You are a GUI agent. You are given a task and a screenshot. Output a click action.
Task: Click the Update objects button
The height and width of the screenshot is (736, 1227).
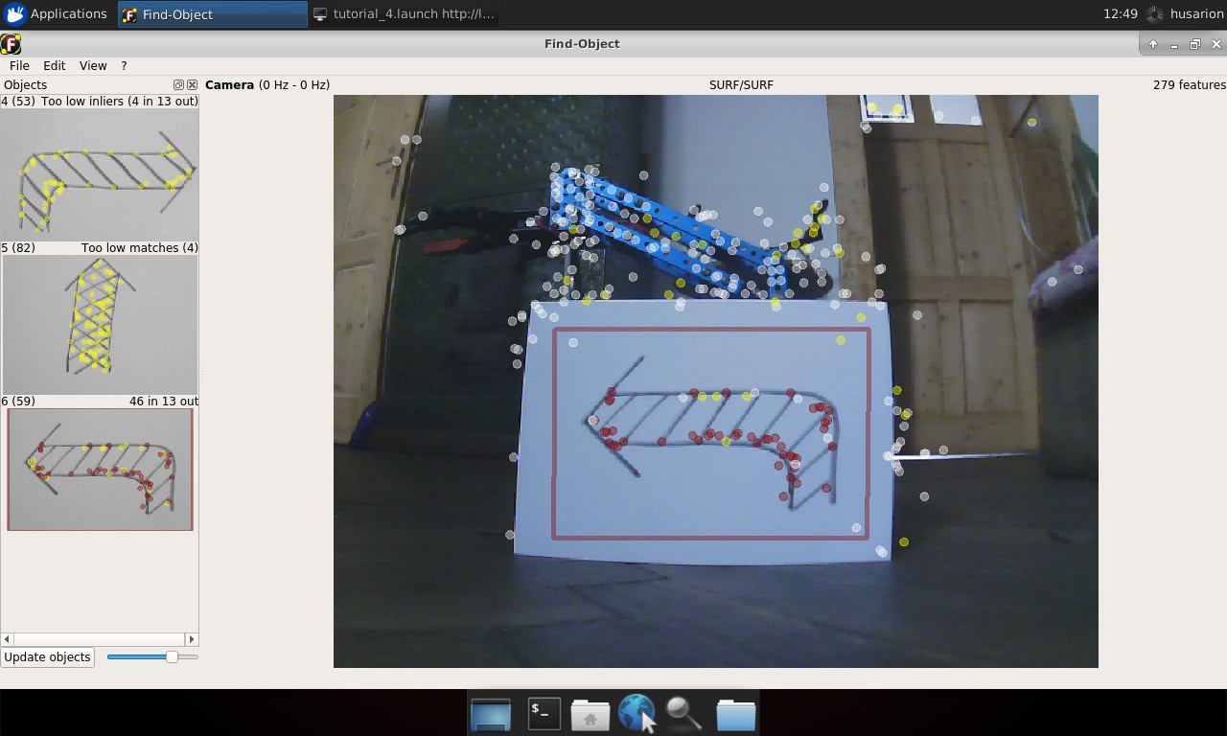(47, 657)
